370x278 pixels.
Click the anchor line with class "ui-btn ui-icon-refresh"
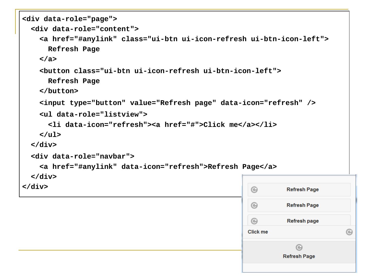tap(184, 39)
